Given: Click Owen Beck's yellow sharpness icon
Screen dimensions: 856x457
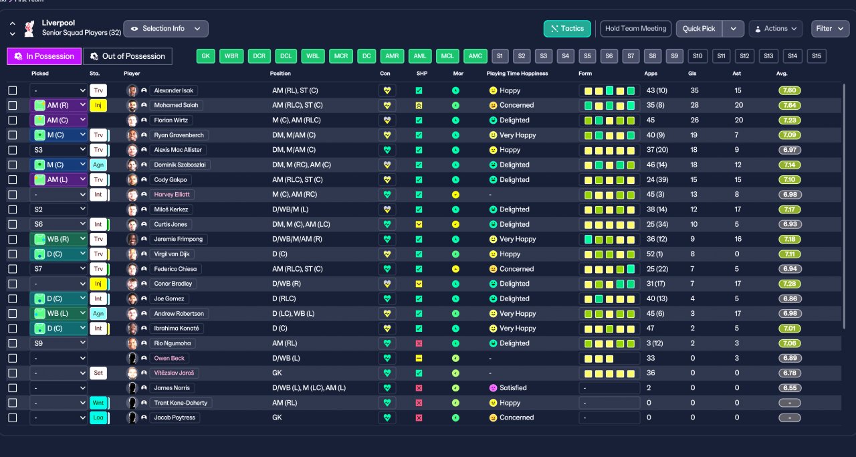Looking at the screenshot, I should coord(419,358).
